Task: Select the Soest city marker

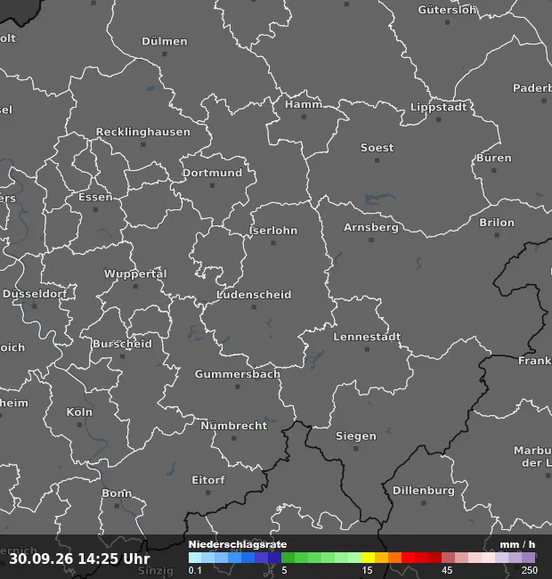Action: pos(377,160)
